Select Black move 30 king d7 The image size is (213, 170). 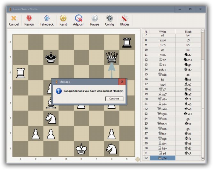[188, 148]
